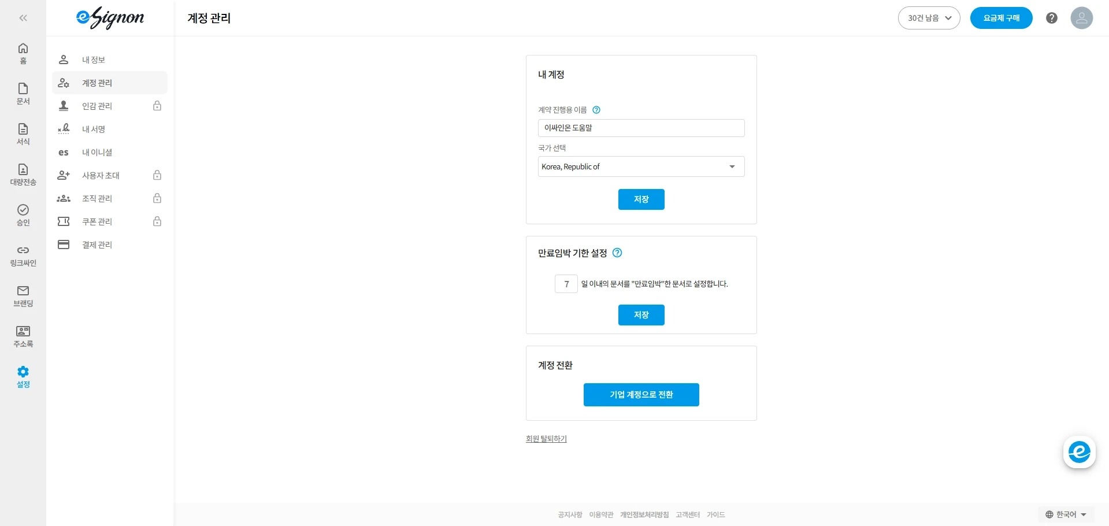Open the Address Book (주소록)

coord(23,336)
